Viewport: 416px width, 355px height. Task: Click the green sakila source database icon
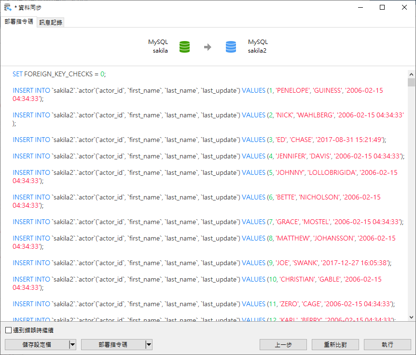tap(184, 47)
